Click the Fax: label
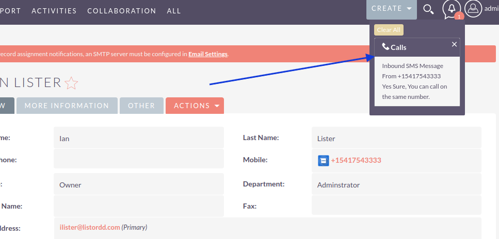 click(250, 206)
